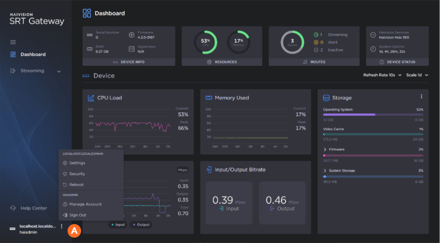
Task: Open the Help Center
Action: (32, 208)
